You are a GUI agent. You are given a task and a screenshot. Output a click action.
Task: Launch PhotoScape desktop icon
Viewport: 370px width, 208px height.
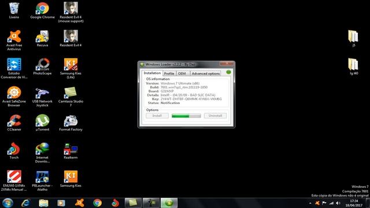click(x=42, y=67)
